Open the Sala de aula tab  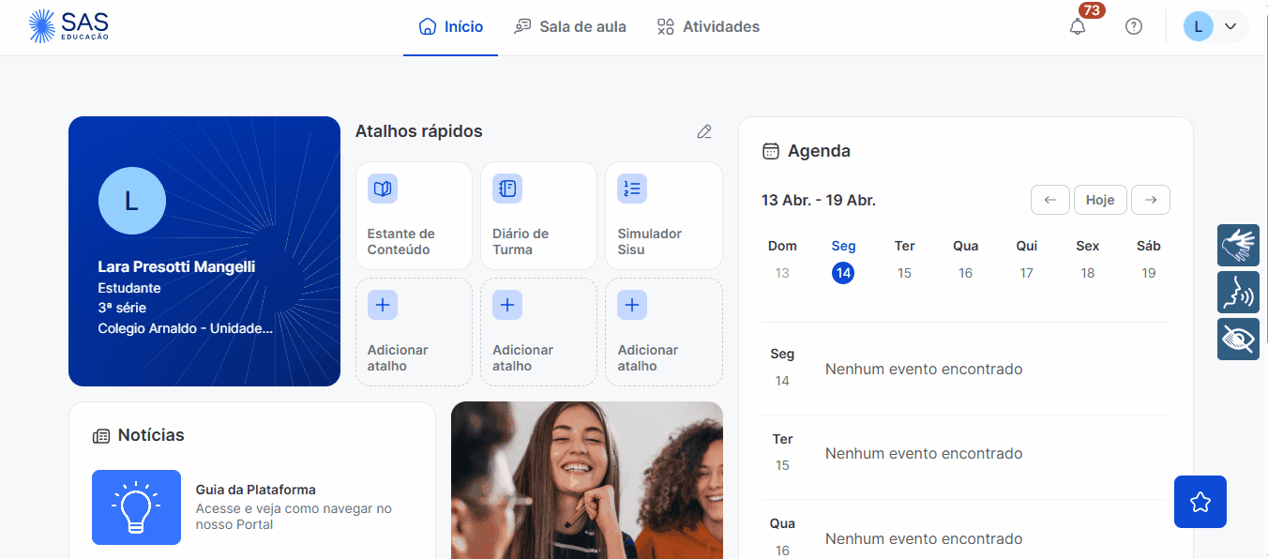(x=570, y=26)
